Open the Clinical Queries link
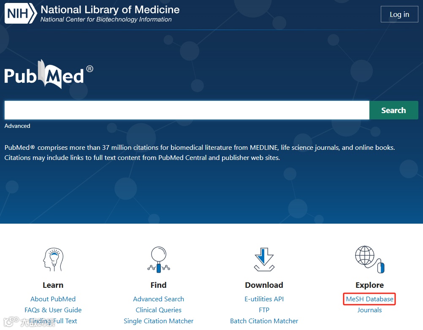This screenshot has height=330, width=423. [159, 310]
